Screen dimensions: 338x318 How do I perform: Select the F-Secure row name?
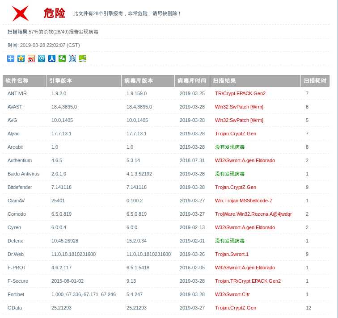[18, 281]
